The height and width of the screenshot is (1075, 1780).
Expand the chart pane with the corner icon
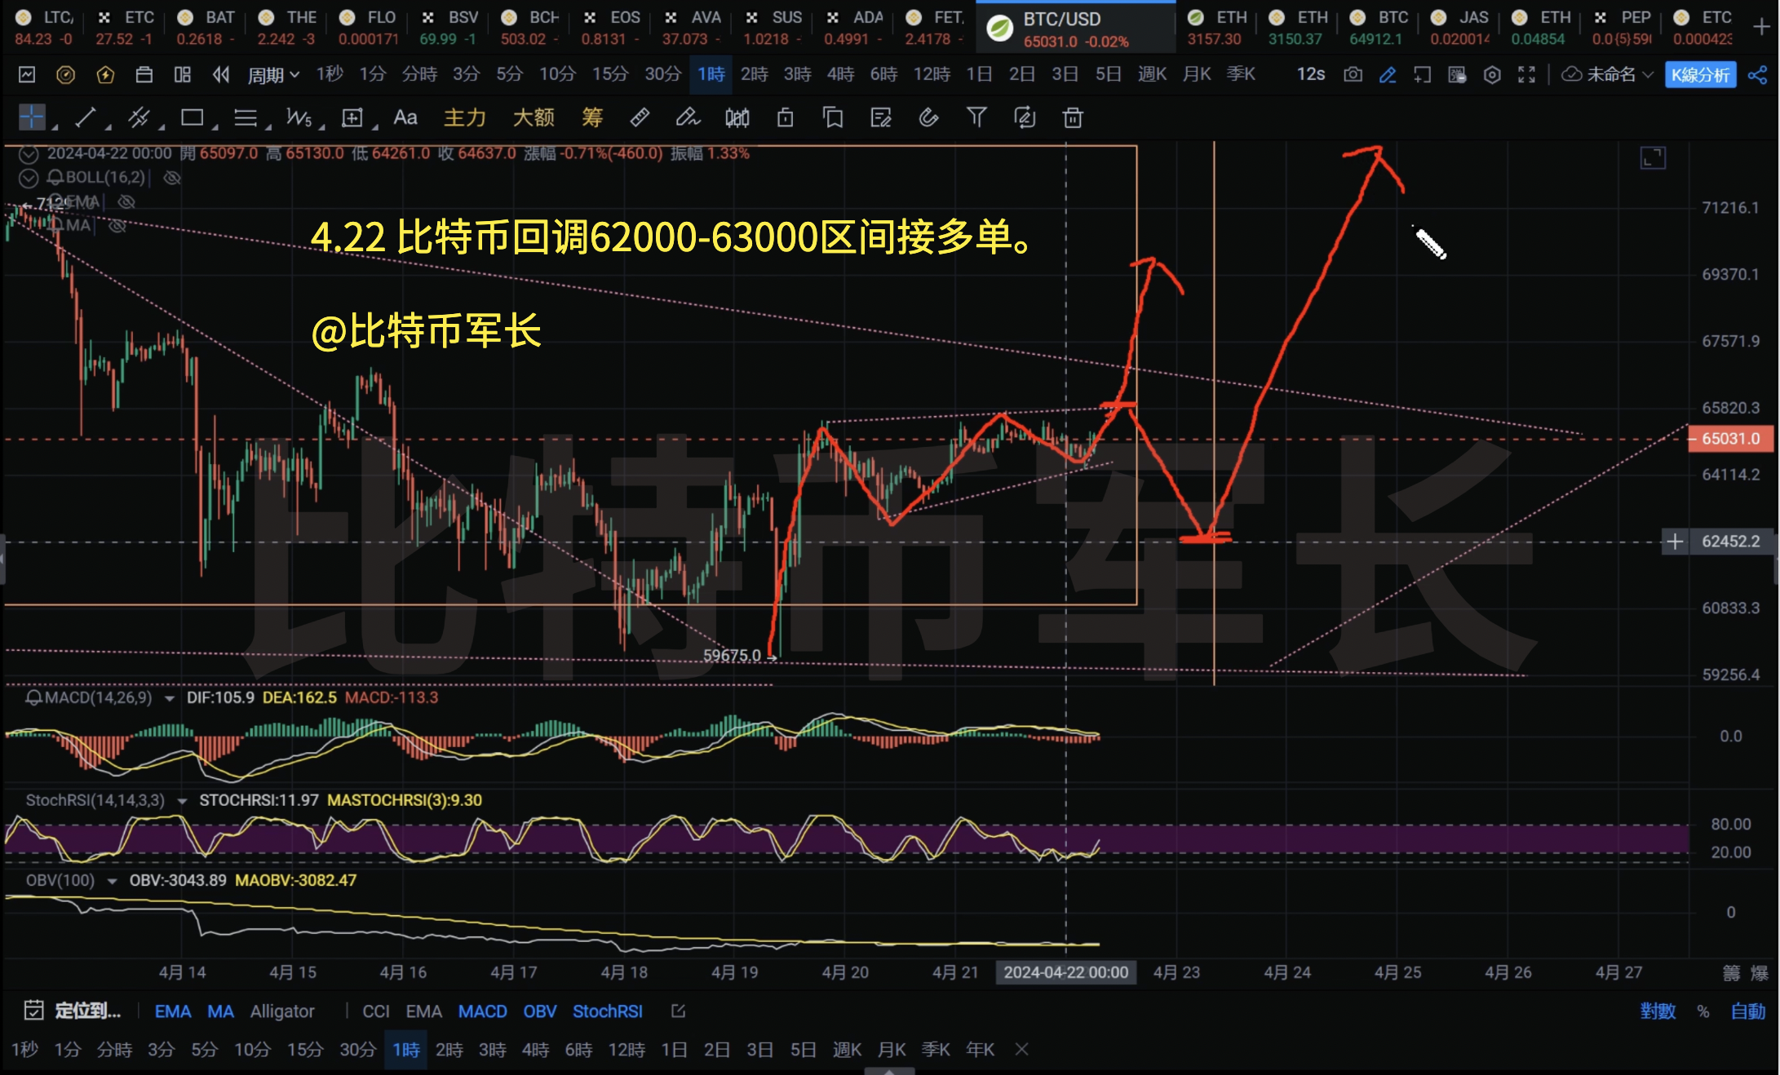tap(1653, 157)
